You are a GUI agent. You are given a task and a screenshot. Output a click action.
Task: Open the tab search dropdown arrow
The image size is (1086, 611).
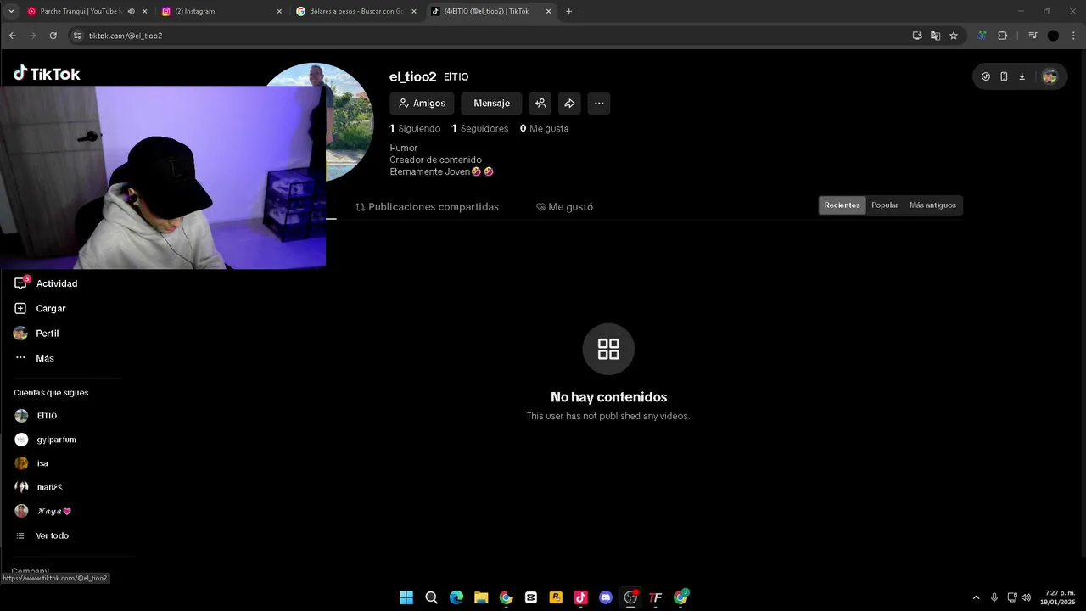point(11,11)
